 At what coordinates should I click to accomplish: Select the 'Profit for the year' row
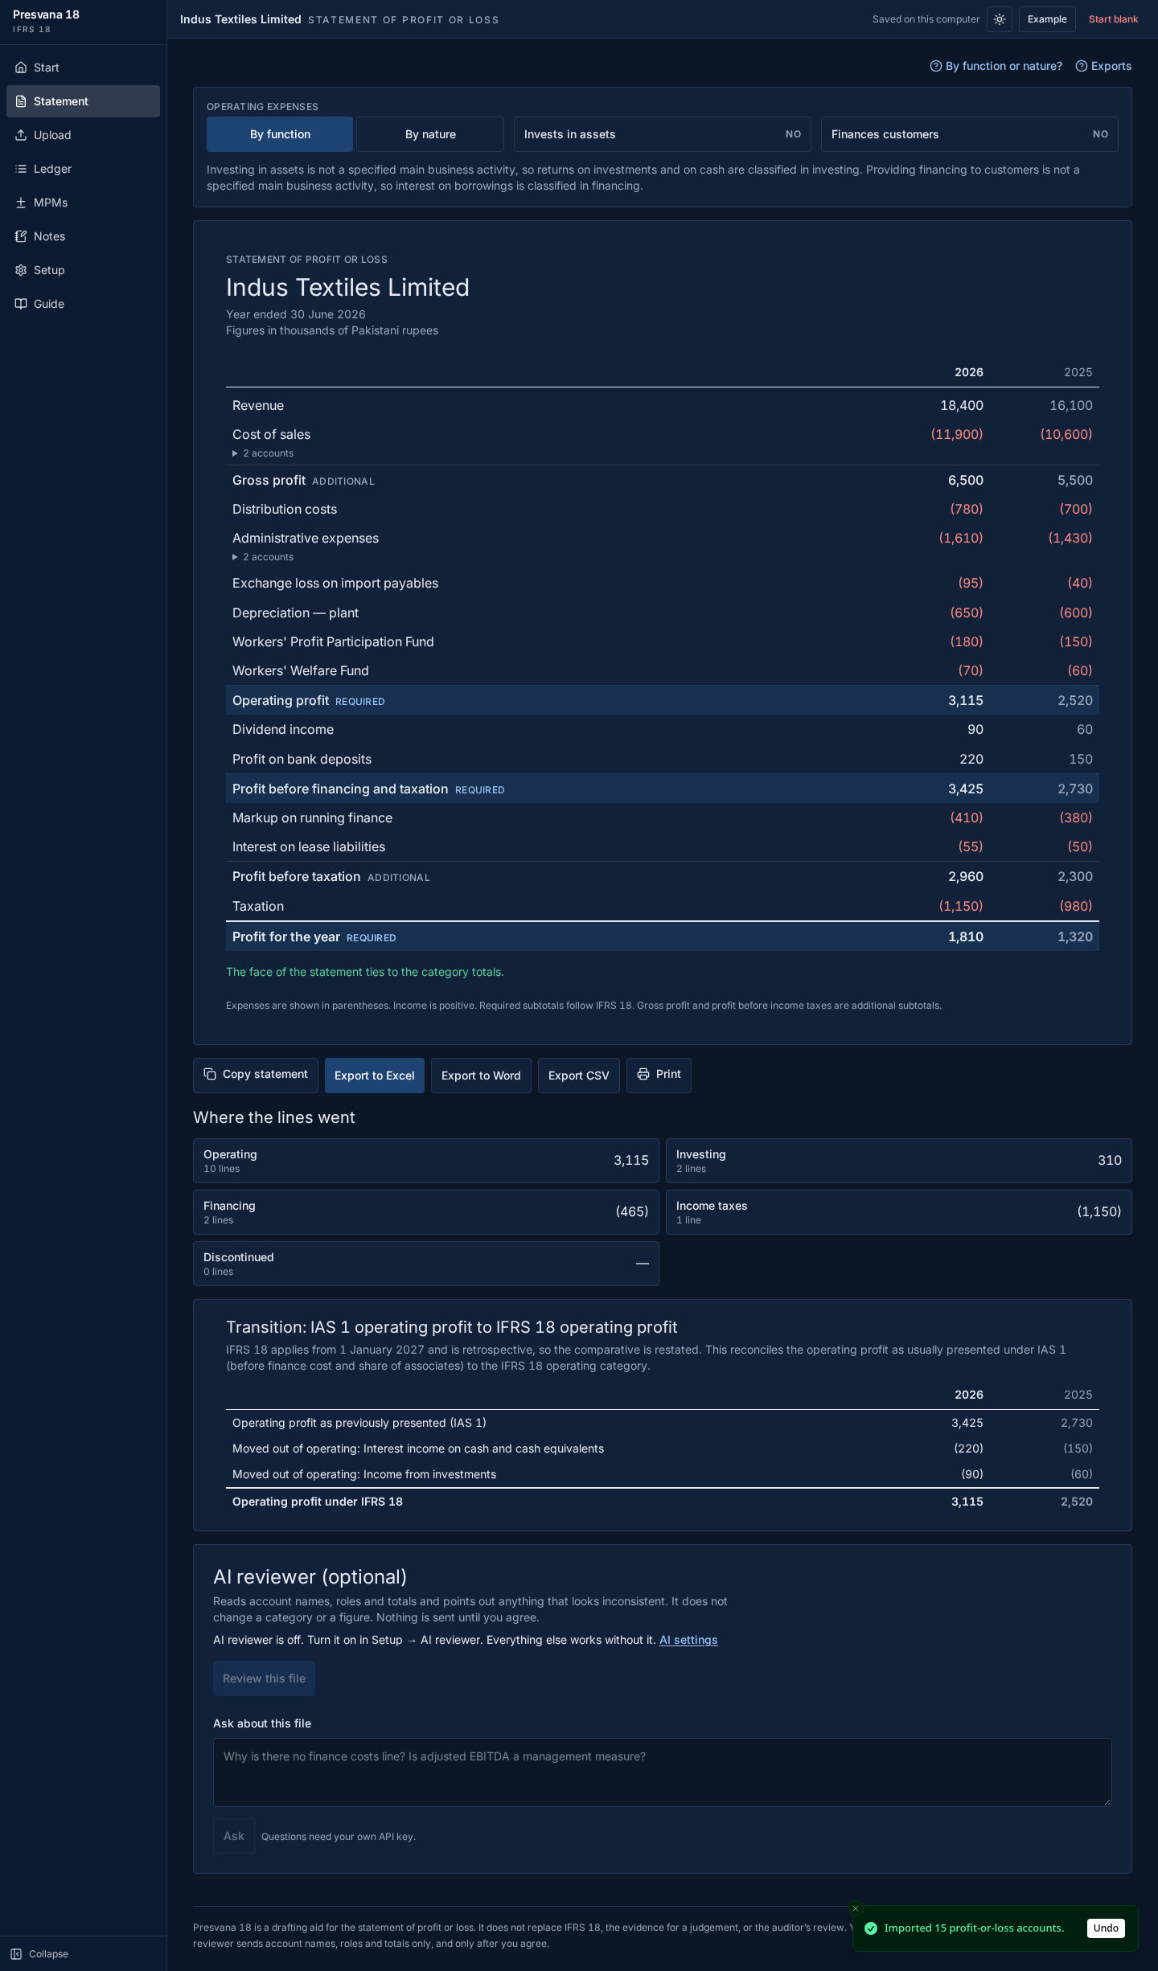tap(663, 936)
